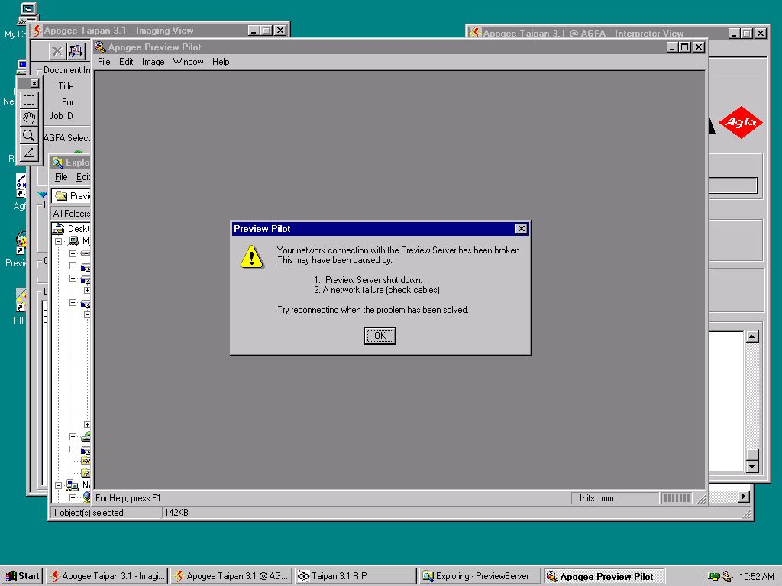Click the up scroll arrow in Interpreter View
782x586 pixels.
coord(752,336)
